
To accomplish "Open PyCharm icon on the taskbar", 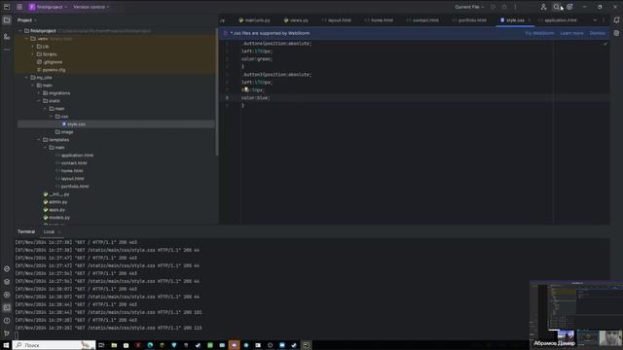I will [306, 345].
